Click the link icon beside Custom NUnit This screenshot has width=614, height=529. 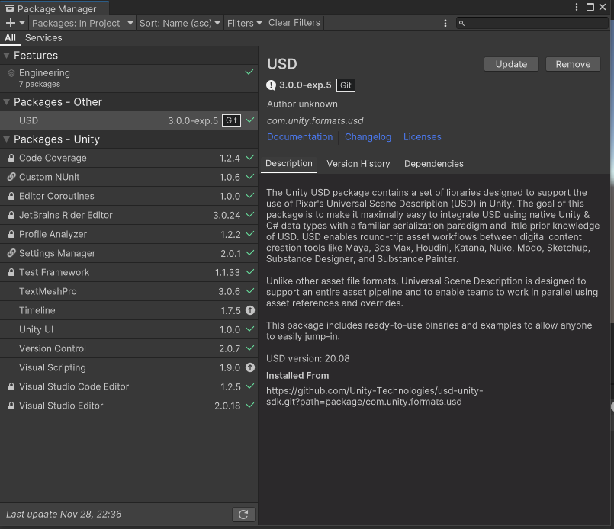[11, 177]
